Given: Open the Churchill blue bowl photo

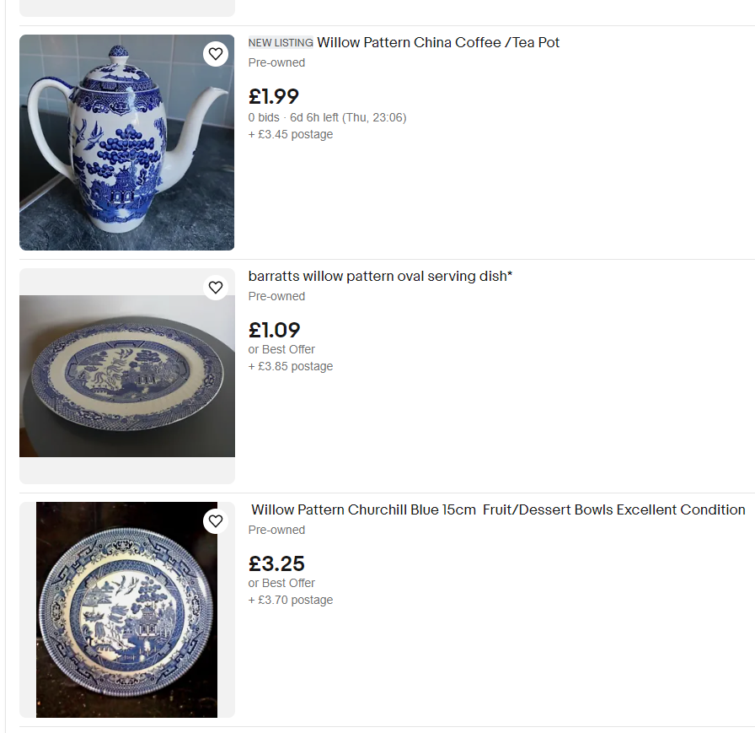Looking at the screenshot, I should coord(126,610).
